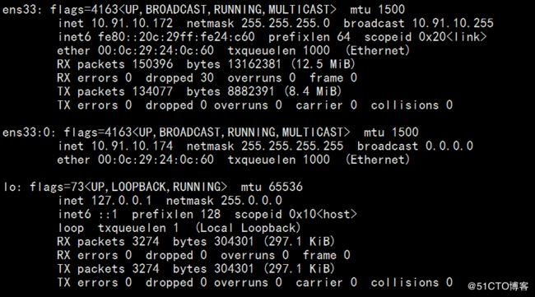Click the dropped 30 counter
The image size is (535, 297).
click(x=179, y=77)
